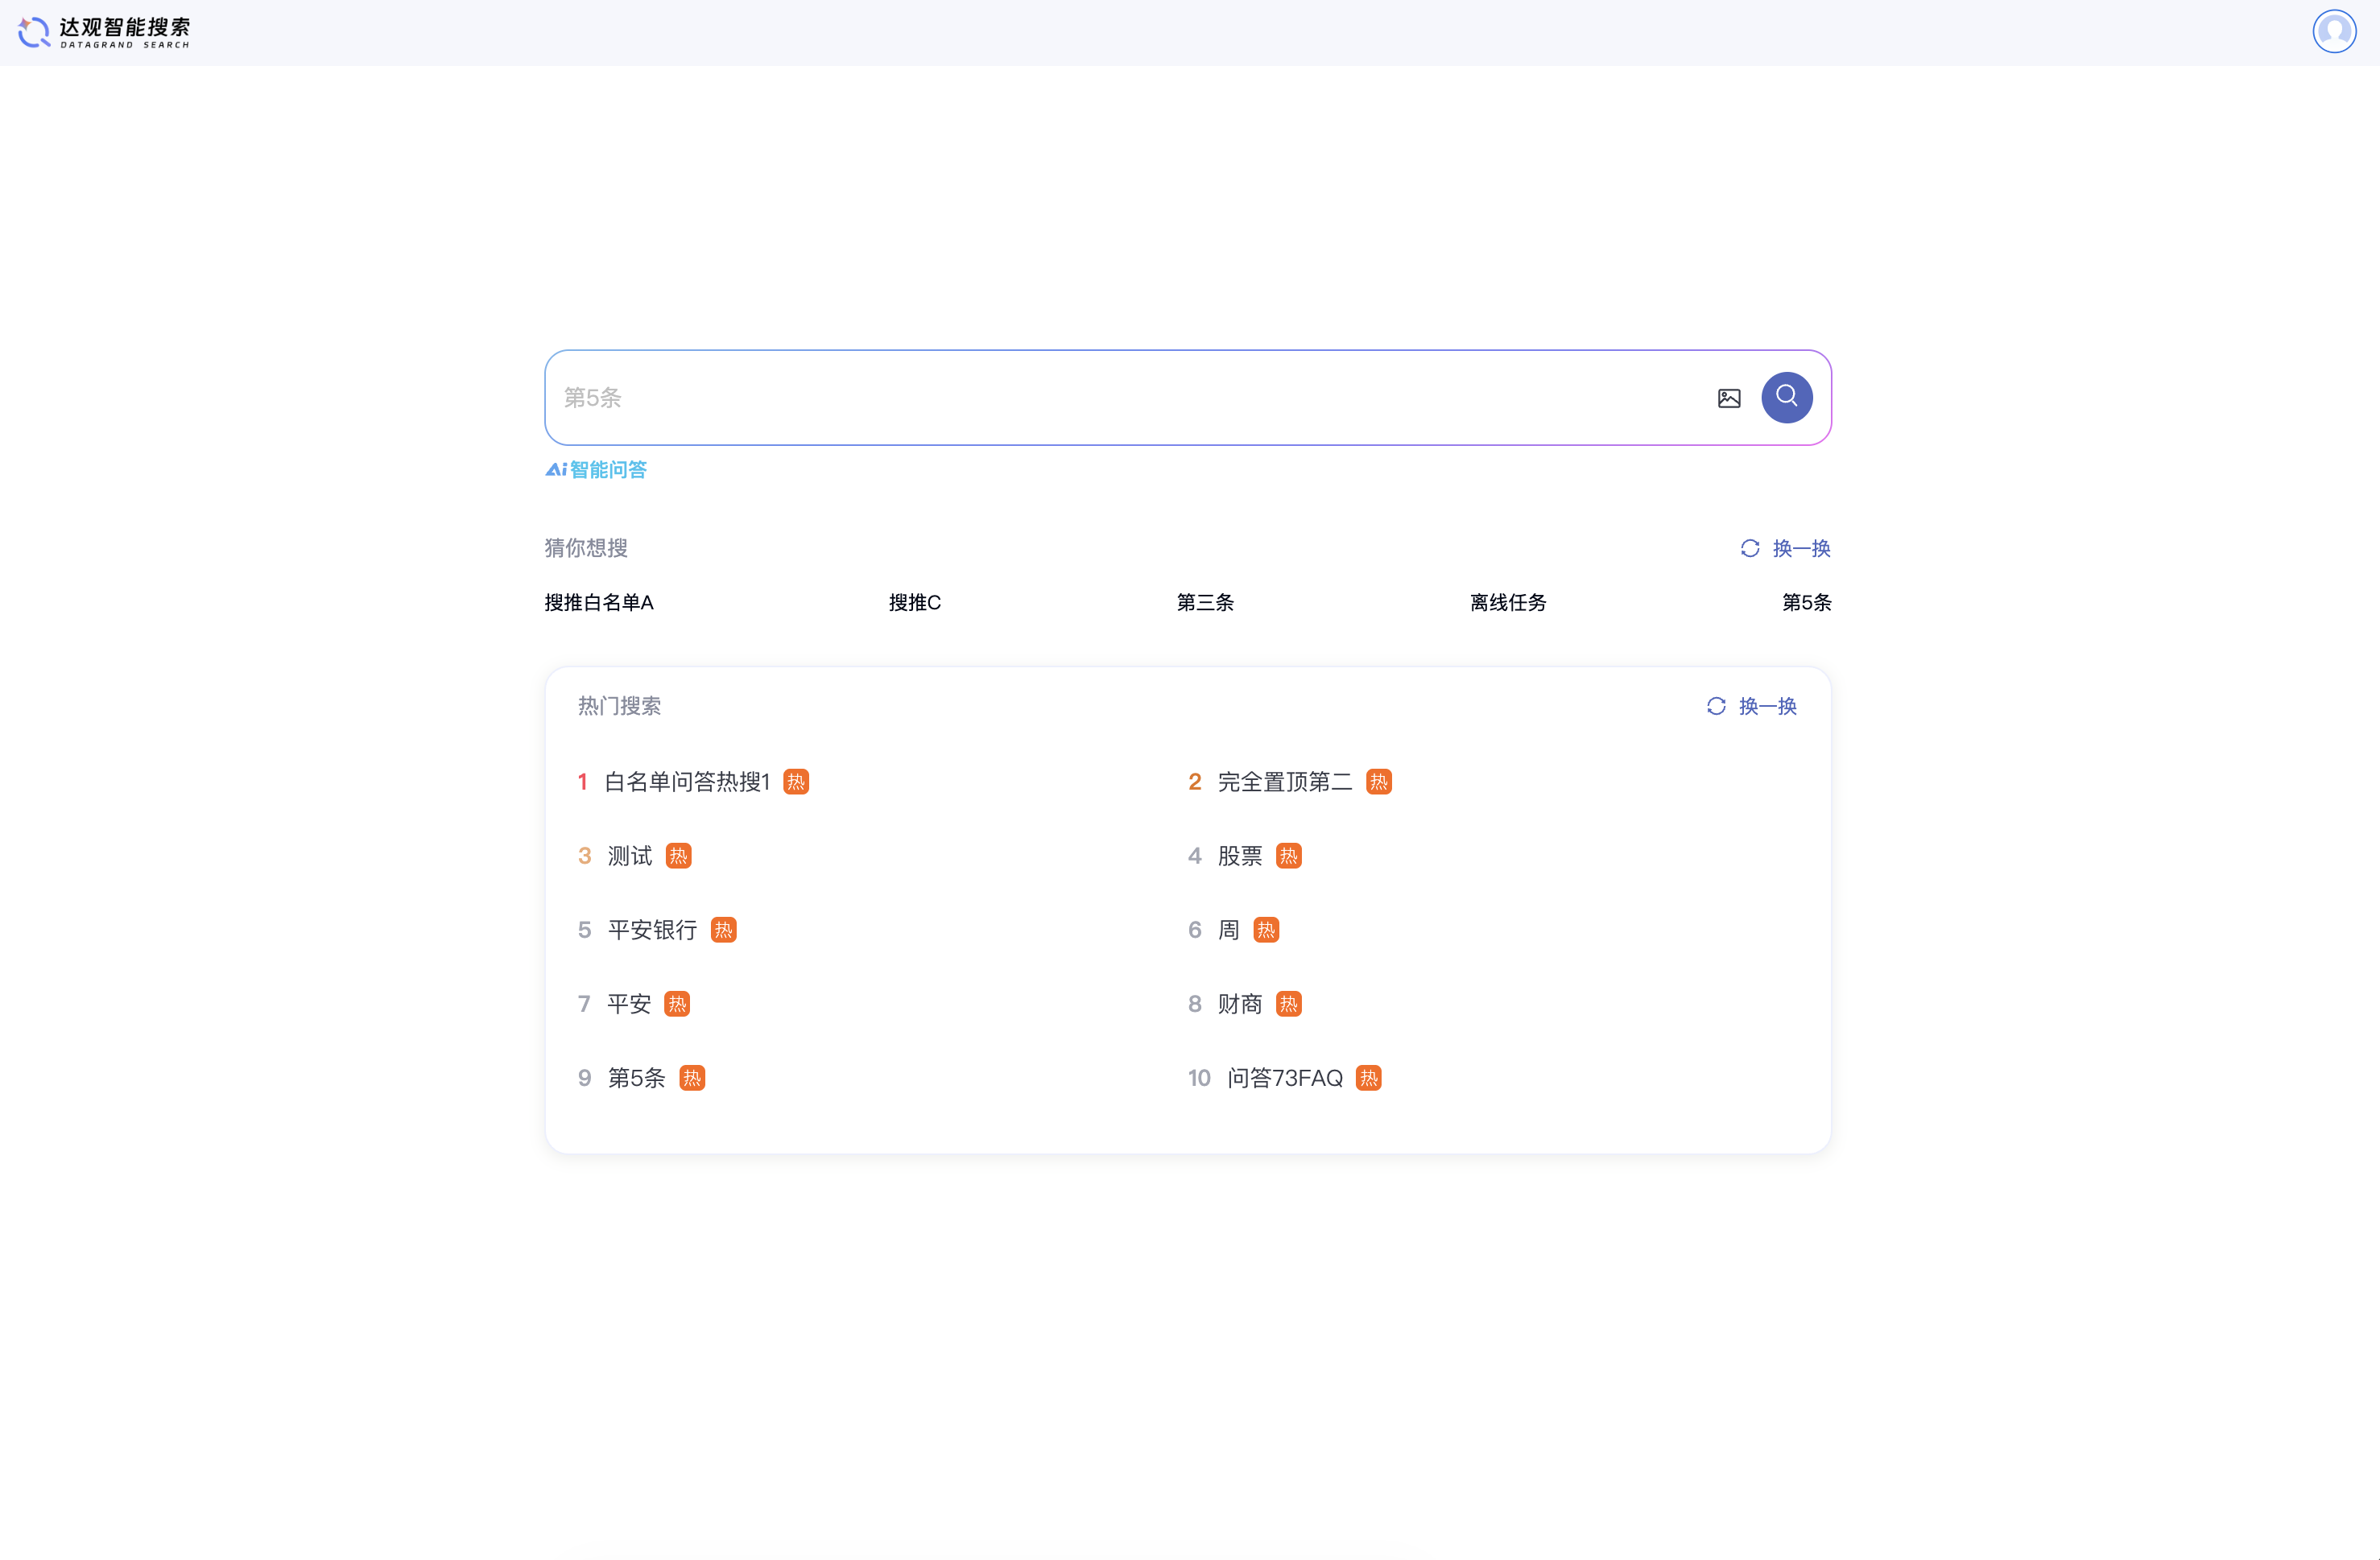Click hot badge beside 股票

tap(1289, 856)
